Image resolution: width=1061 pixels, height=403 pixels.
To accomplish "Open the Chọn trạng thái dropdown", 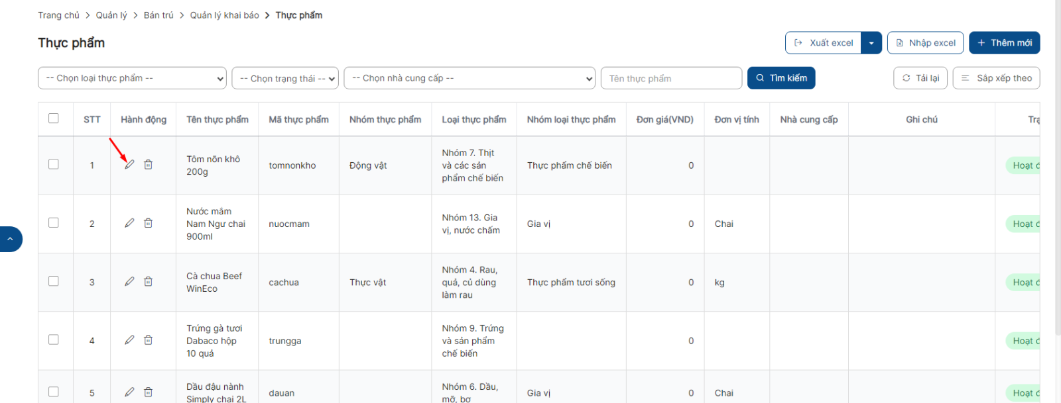I will 285,78.
